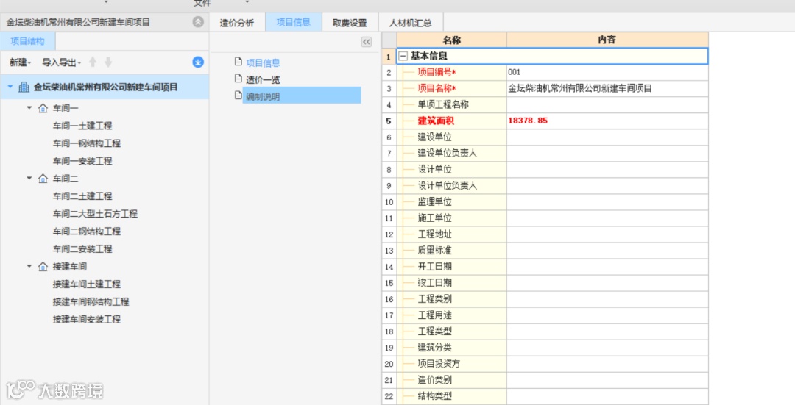The width and height of the screenshot is (795, 405).
Task: Click document icon next to 项目信息
Action: click(x=239, y=61)
